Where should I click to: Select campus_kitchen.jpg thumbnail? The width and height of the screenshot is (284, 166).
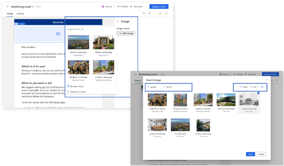point(157,125)
